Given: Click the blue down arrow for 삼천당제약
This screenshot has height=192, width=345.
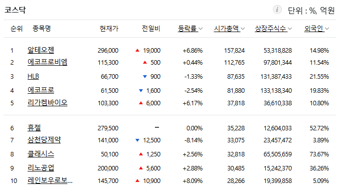Looking at the screenshot, I should coord(137,140).
